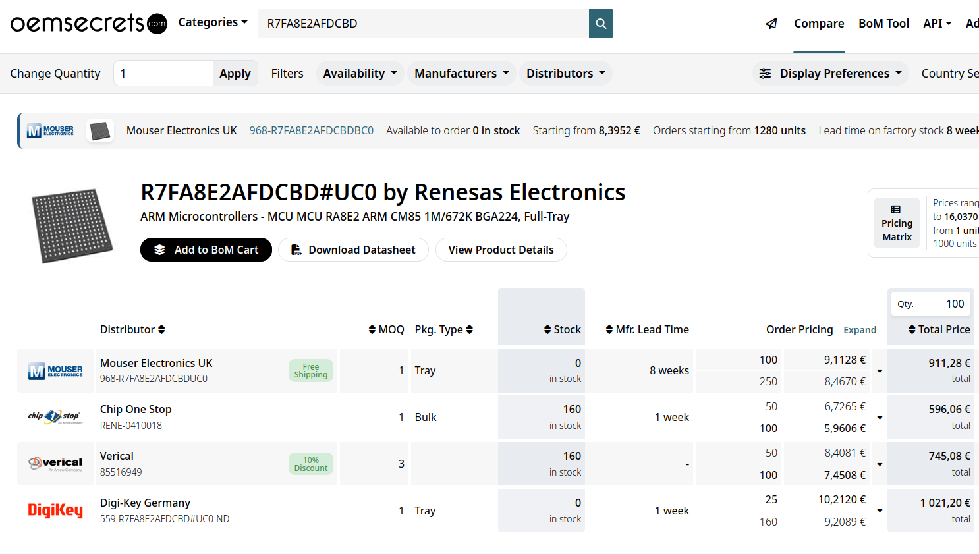Click the Order Pricing column header
The image size is (979, 554).
(799, 329)
